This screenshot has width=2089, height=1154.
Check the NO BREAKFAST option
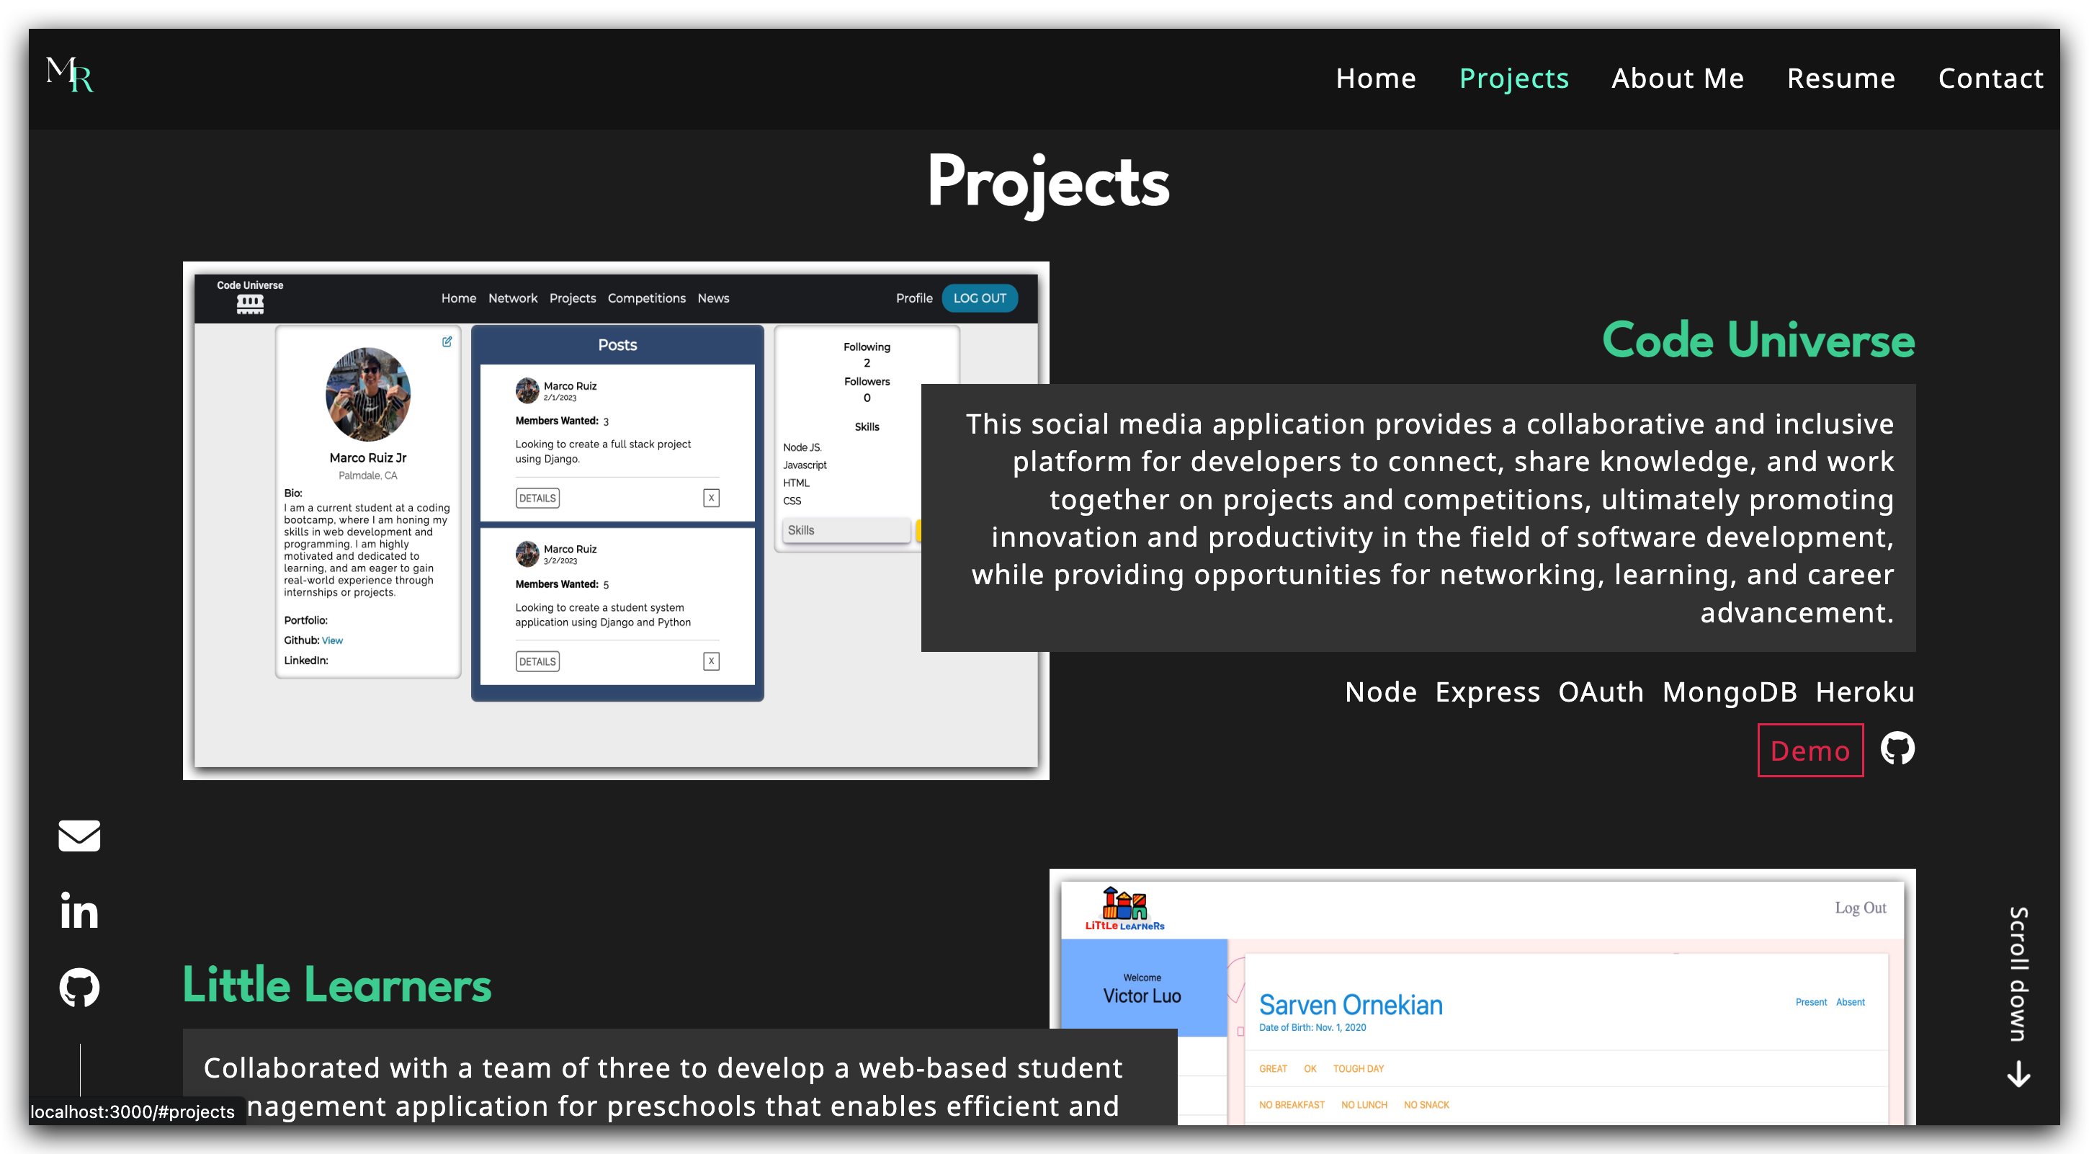(1291, 1104)
